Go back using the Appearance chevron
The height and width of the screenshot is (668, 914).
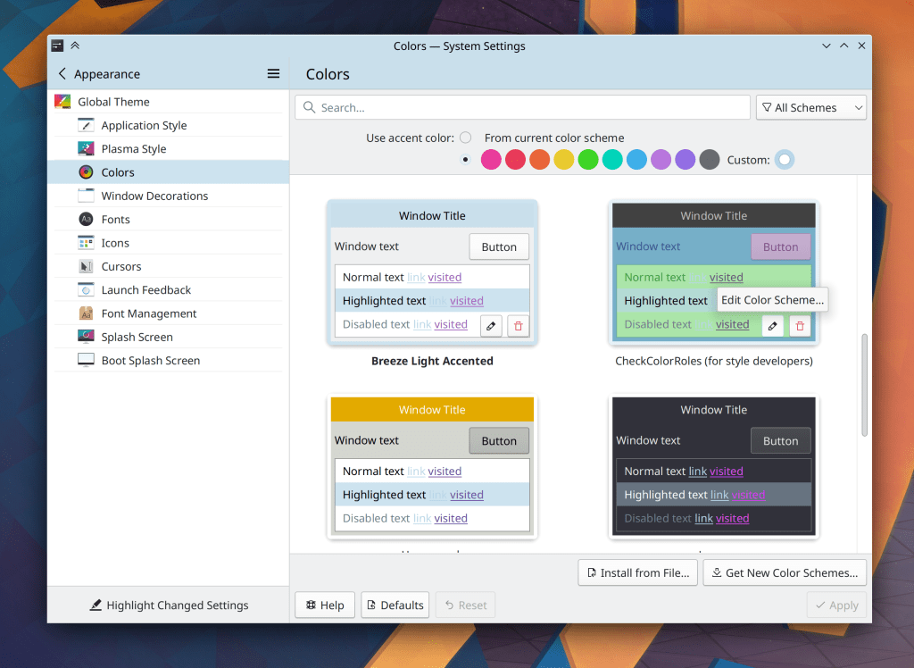point(62,74)
